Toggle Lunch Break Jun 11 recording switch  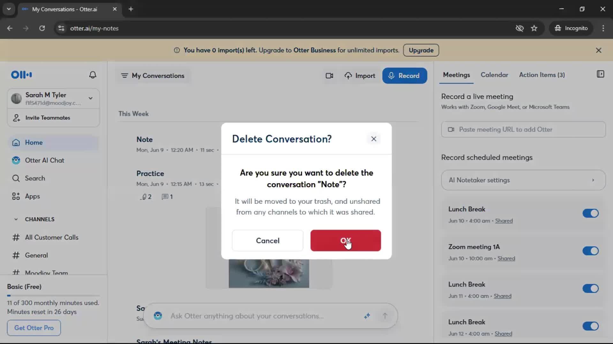click(x=590, y=289)
